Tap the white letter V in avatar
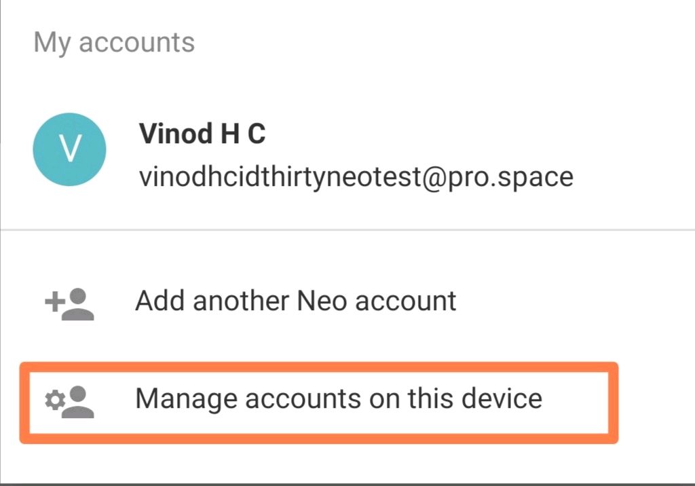The height and width of the screenshot is (486, 695). [71, 149]
